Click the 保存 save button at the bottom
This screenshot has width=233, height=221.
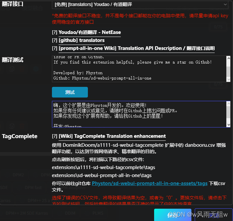click(173, 215)
